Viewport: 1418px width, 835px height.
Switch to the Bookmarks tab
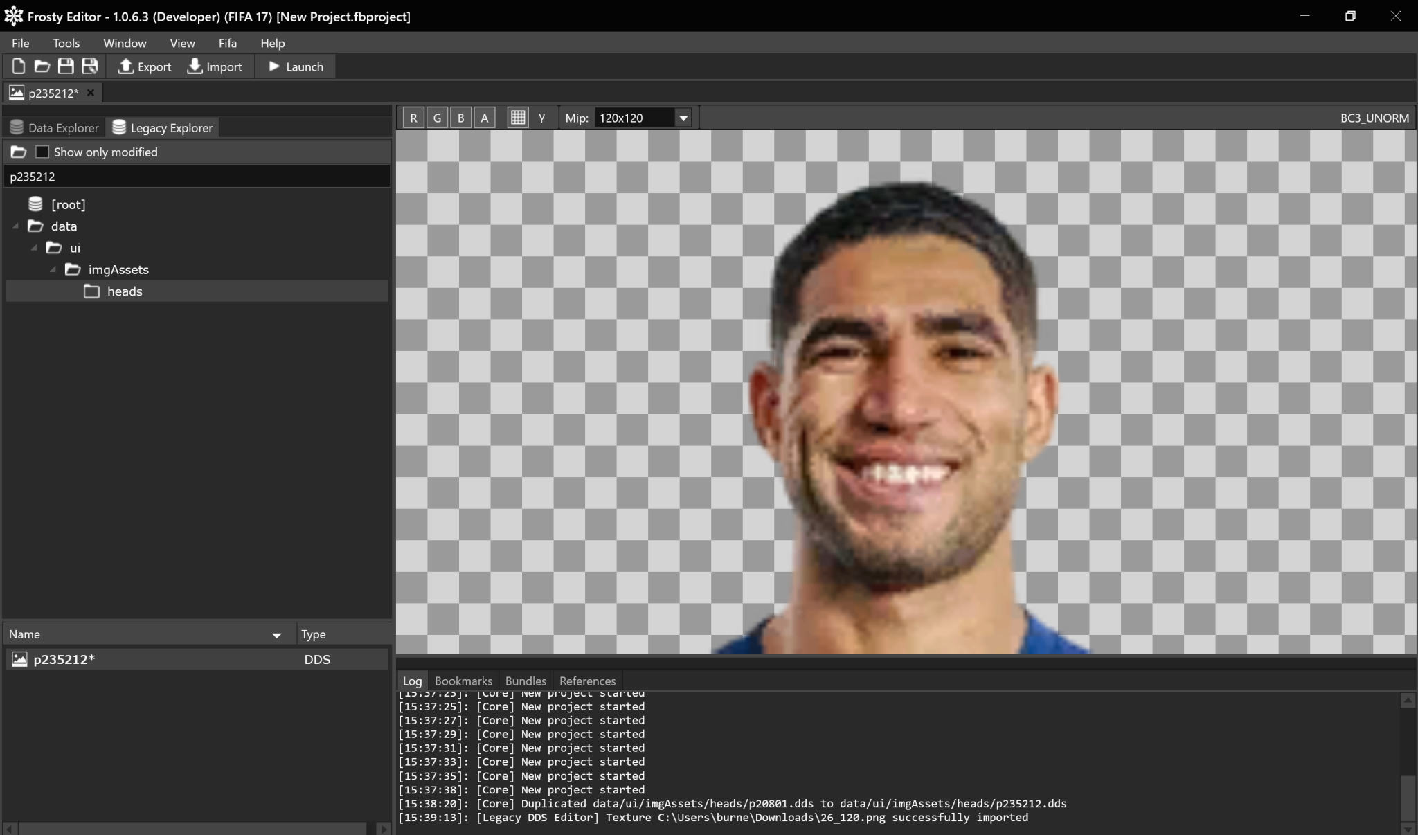click(x=463, y=681)
